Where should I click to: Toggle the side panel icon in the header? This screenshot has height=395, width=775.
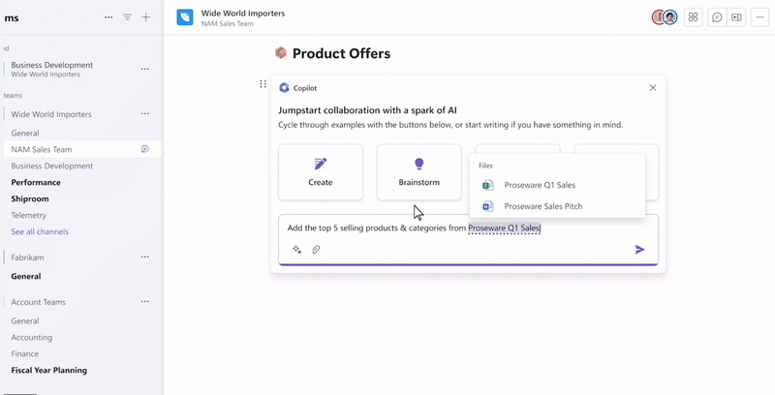[x=736, y=17]
